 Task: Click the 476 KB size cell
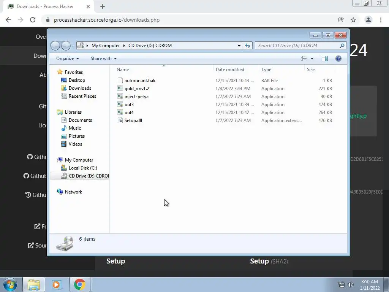tap(325, 121)
